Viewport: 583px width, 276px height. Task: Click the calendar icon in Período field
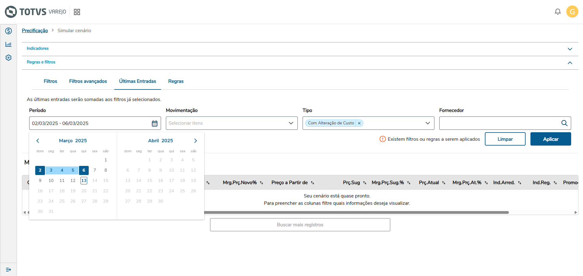(155, 123)
